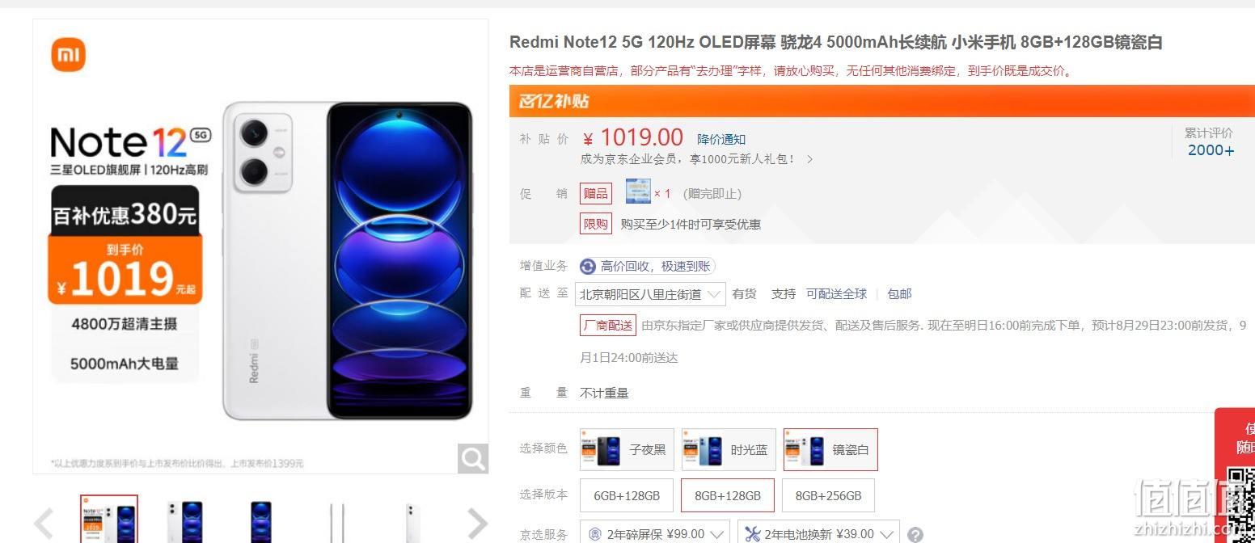The image size is (1255, 543).
Task: Click the help question mark icon
Action: tap(915, 535)
